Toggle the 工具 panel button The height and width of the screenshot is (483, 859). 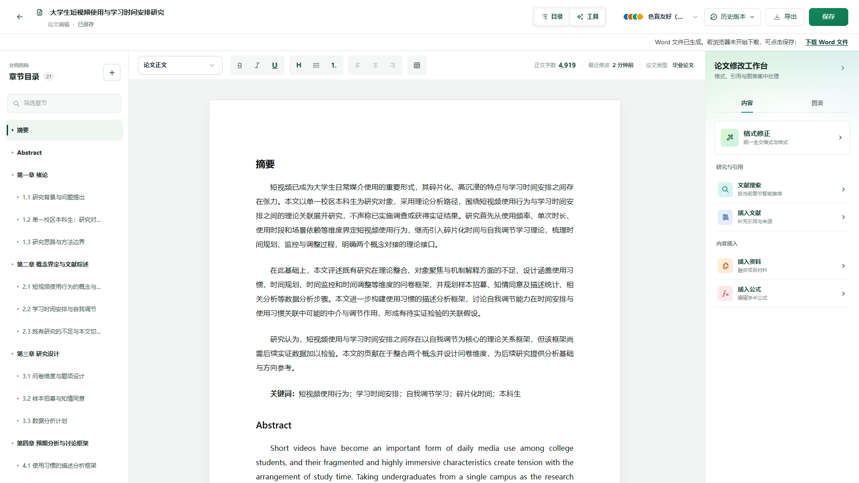[587, 17]
